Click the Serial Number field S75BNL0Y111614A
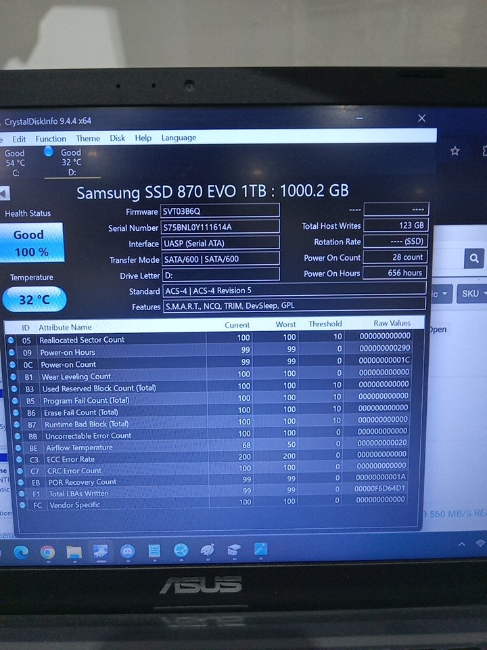Screen dimensions: 487x650 tap(219, 227)
